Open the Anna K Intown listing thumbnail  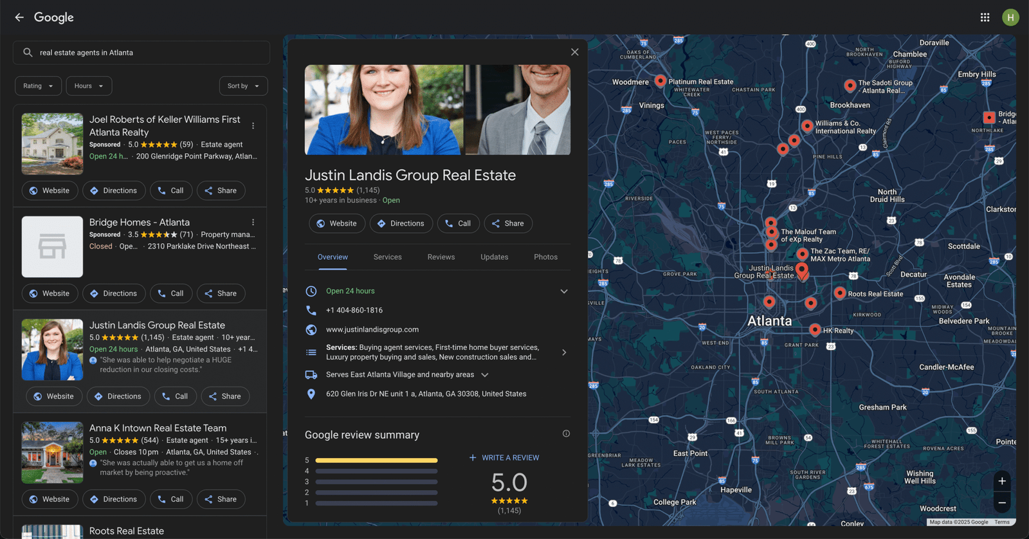52,453
